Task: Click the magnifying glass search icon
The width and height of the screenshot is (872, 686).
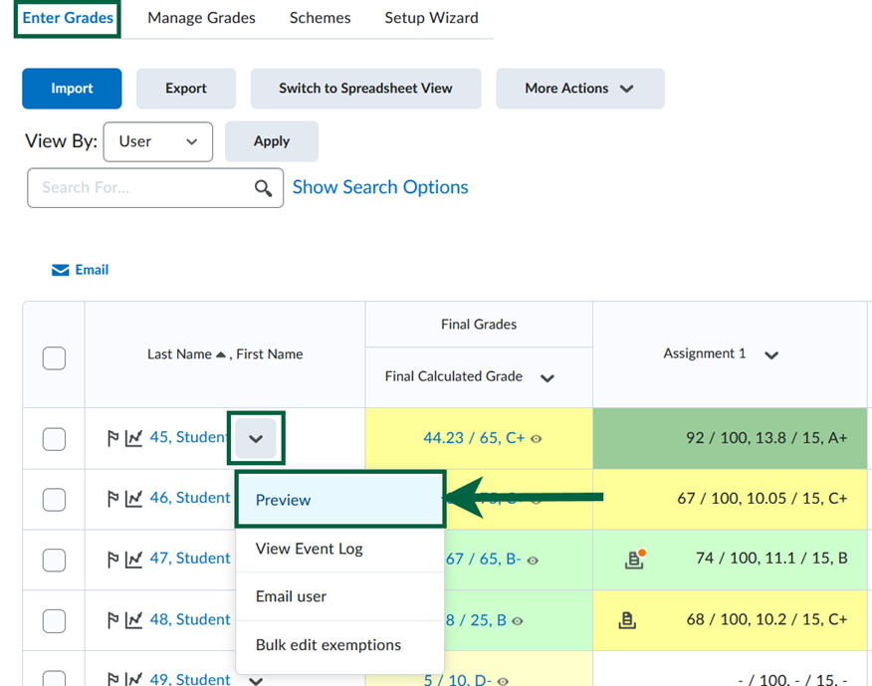Action: coord(263,187)
